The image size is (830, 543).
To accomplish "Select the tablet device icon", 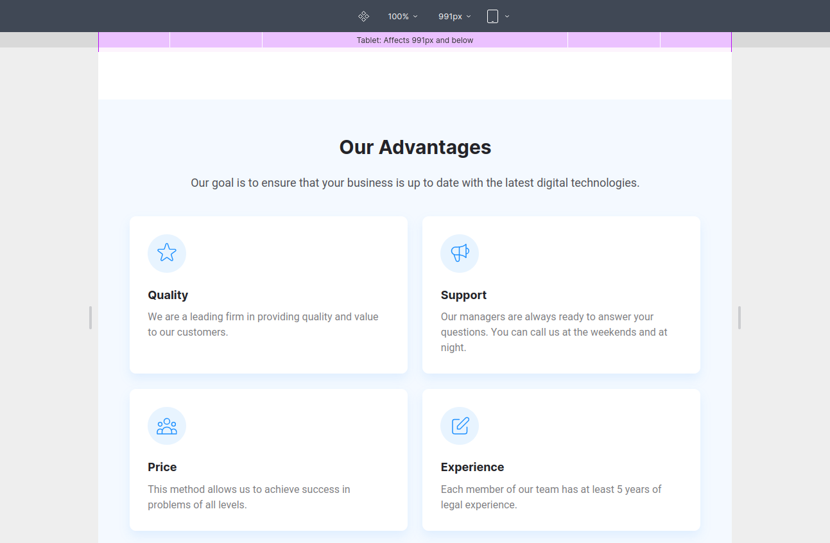I will tap(492, 16).
